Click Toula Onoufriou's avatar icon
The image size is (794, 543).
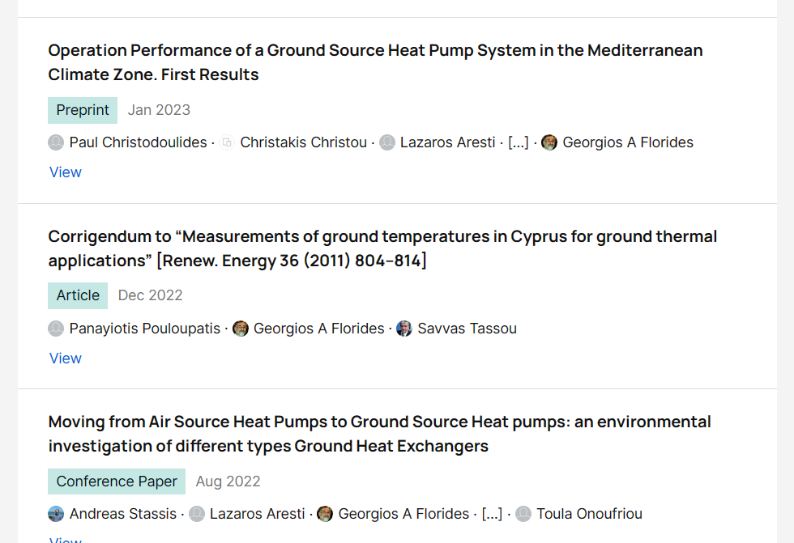[x=523, y=514]
